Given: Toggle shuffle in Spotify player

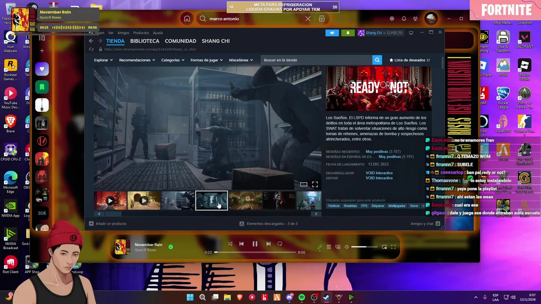Looking at the screenshot, I should [230, 244].
